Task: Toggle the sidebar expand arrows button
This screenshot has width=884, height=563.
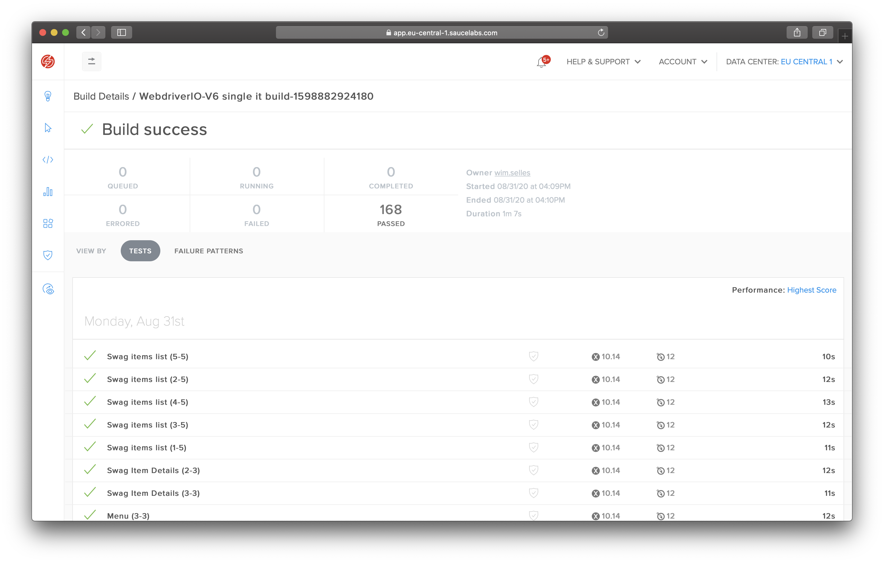Action: (x=91, y=61)
